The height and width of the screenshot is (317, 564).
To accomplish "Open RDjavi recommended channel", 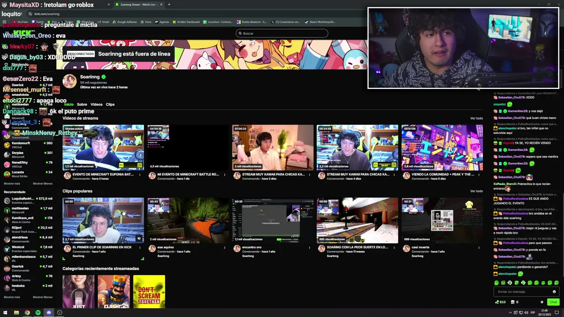I will coord(28,229).
